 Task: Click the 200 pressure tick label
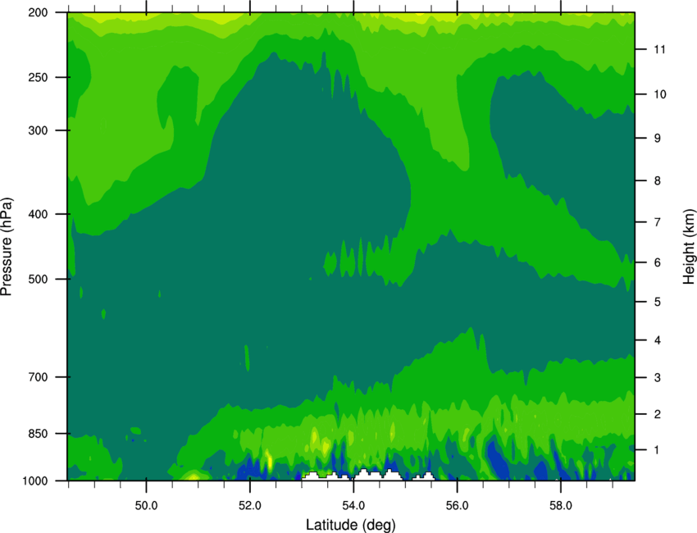point(38,12)
